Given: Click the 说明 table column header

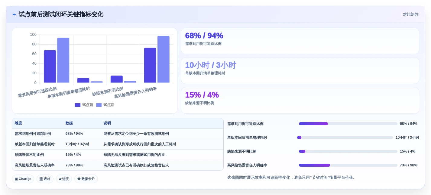Looking at the screenshot, I should 107,123.
